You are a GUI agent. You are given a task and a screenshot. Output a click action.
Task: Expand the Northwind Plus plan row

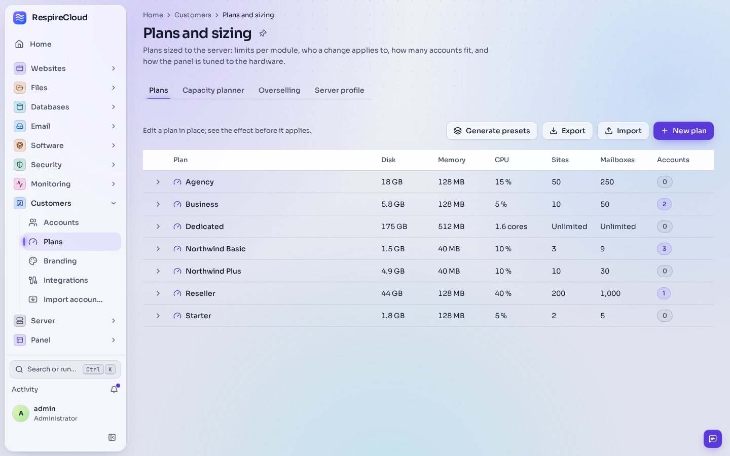pos(158,271)
